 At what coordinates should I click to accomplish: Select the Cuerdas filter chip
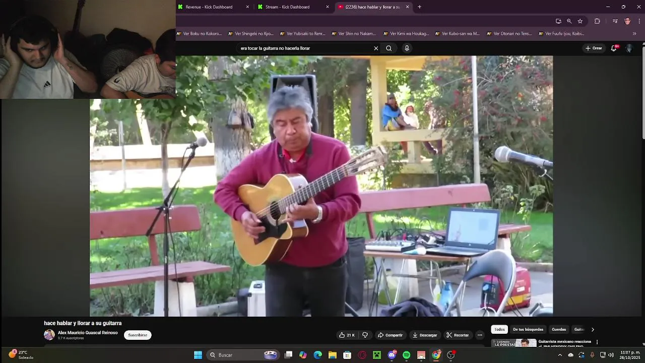(559, 329)
